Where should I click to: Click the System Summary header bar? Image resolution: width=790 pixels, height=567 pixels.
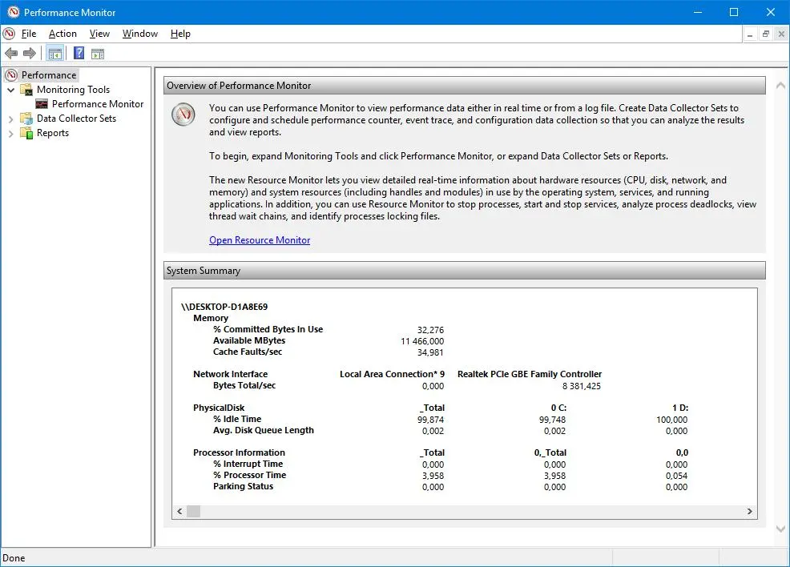[x=465, y=271]
